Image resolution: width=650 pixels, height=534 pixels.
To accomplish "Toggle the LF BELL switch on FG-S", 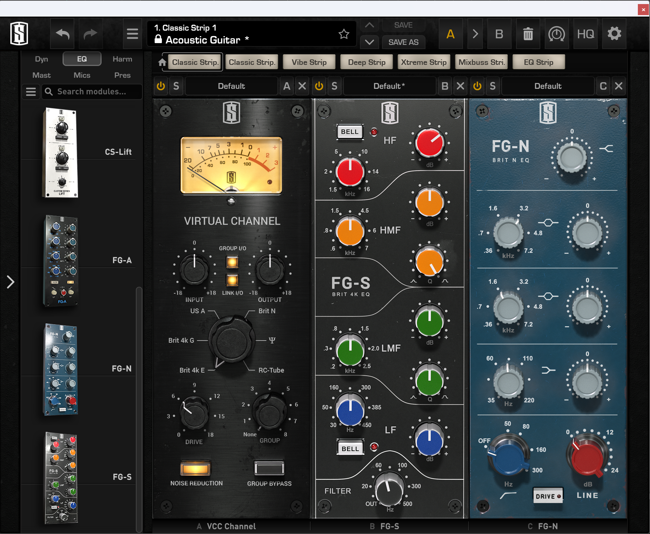I will [350, 449].
